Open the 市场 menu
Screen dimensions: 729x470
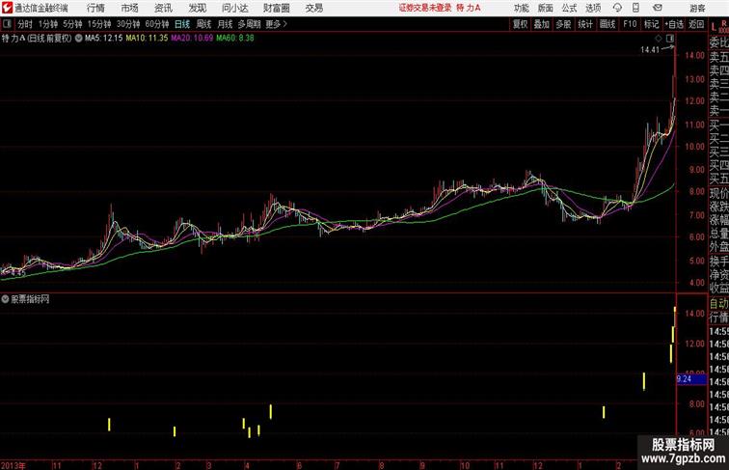click(129, 8)
